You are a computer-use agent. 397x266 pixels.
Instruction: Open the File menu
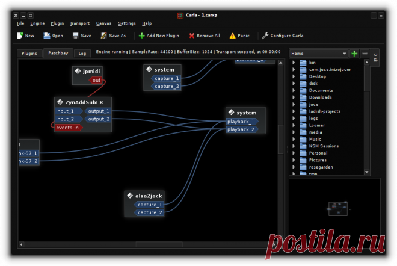click(20, 23)
